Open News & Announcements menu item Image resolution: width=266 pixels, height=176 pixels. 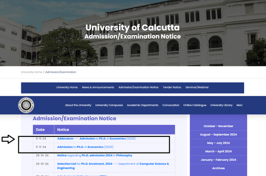click(x=98, y=87)
